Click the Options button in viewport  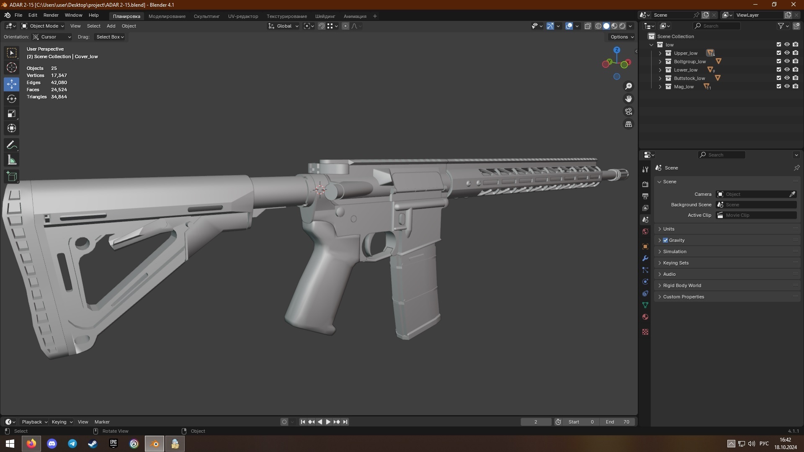[622, 37]
